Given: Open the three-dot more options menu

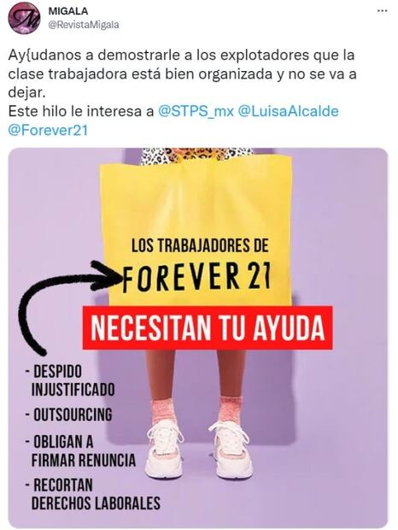Looking at the screenshot, I should pyautogui.click(x=382, y=11).
